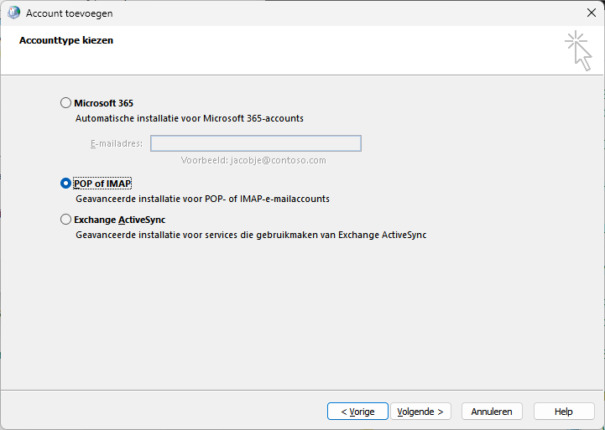
Task: Go back with the Vorige button
Action: tap(357, 412)
